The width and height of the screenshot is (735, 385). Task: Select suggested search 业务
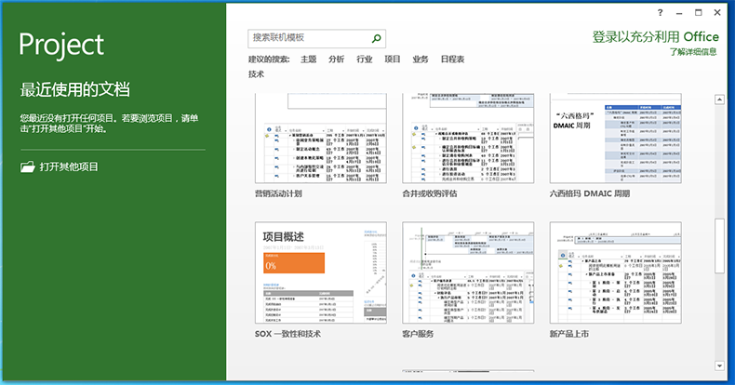click(421, 60)
